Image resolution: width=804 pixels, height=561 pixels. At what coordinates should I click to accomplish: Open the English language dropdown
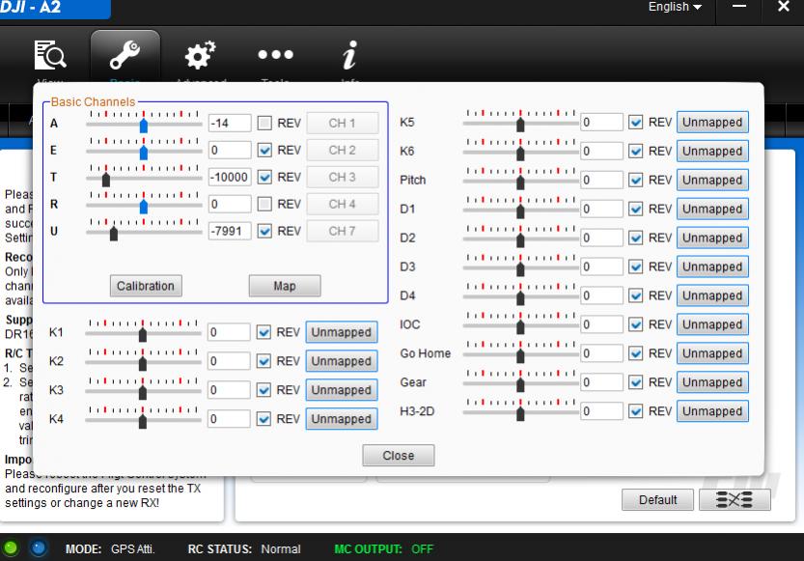(x=675, y=7)
